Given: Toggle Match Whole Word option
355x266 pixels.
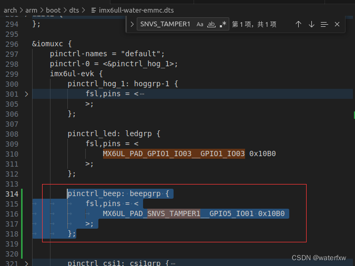Looking at the screenshot, I should [x=211, y=24].
